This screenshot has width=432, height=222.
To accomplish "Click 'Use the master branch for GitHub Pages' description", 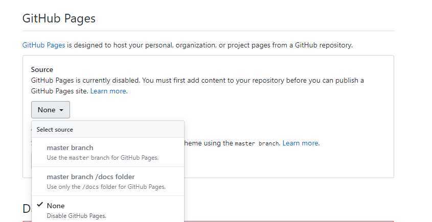I will point(103,158).
